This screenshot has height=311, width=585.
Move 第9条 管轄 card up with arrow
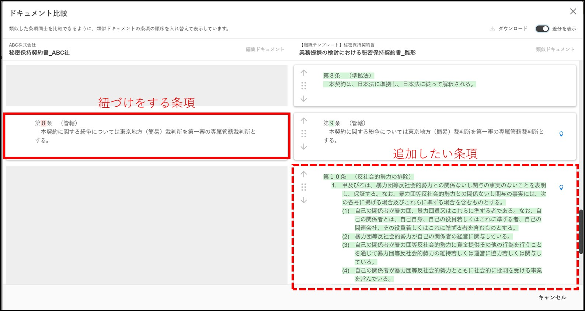(x=304, y=121)
